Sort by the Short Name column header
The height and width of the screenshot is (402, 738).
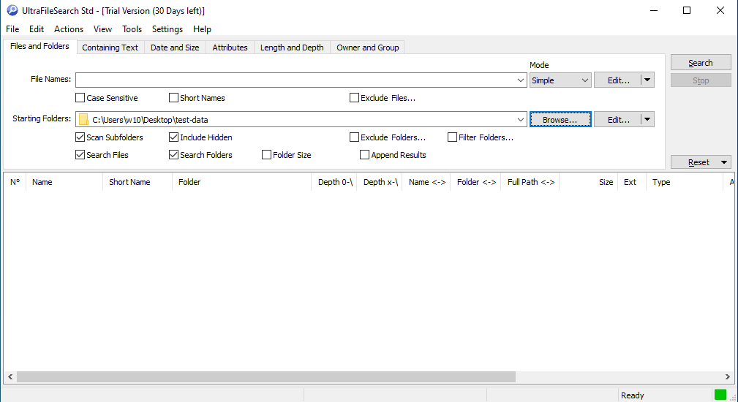pyautogui.click(x=138, y=182)
